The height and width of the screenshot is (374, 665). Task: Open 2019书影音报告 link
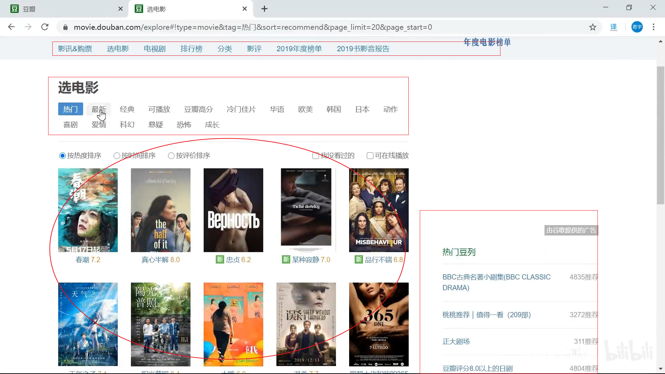[x=363, y=49]
